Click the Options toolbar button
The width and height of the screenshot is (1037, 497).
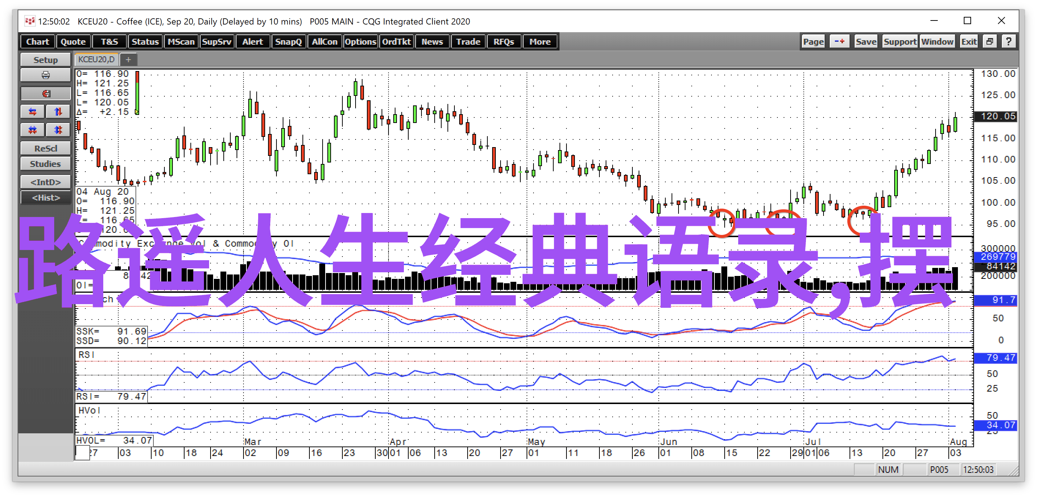(360, 41)
